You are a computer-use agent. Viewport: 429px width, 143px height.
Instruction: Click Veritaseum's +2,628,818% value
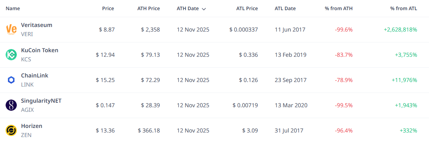pyautogui.click(x=400, y=29)
